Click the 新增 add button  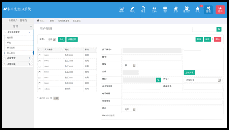pos(199,39)
